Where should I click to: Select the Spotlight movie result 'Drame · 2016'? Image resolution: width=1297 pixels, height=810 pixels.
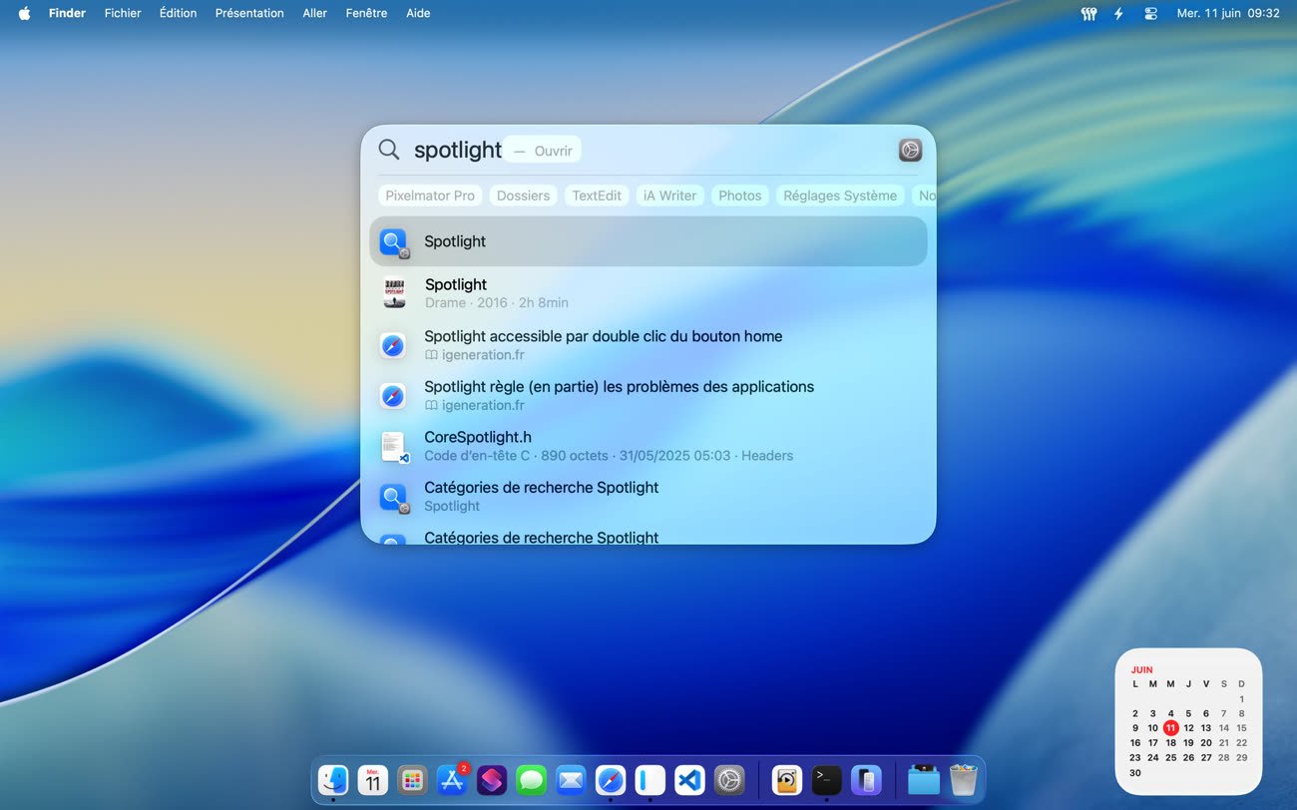(648, 292)
